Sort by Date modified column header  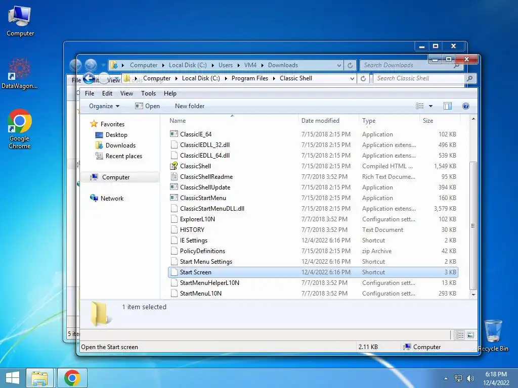328,120
